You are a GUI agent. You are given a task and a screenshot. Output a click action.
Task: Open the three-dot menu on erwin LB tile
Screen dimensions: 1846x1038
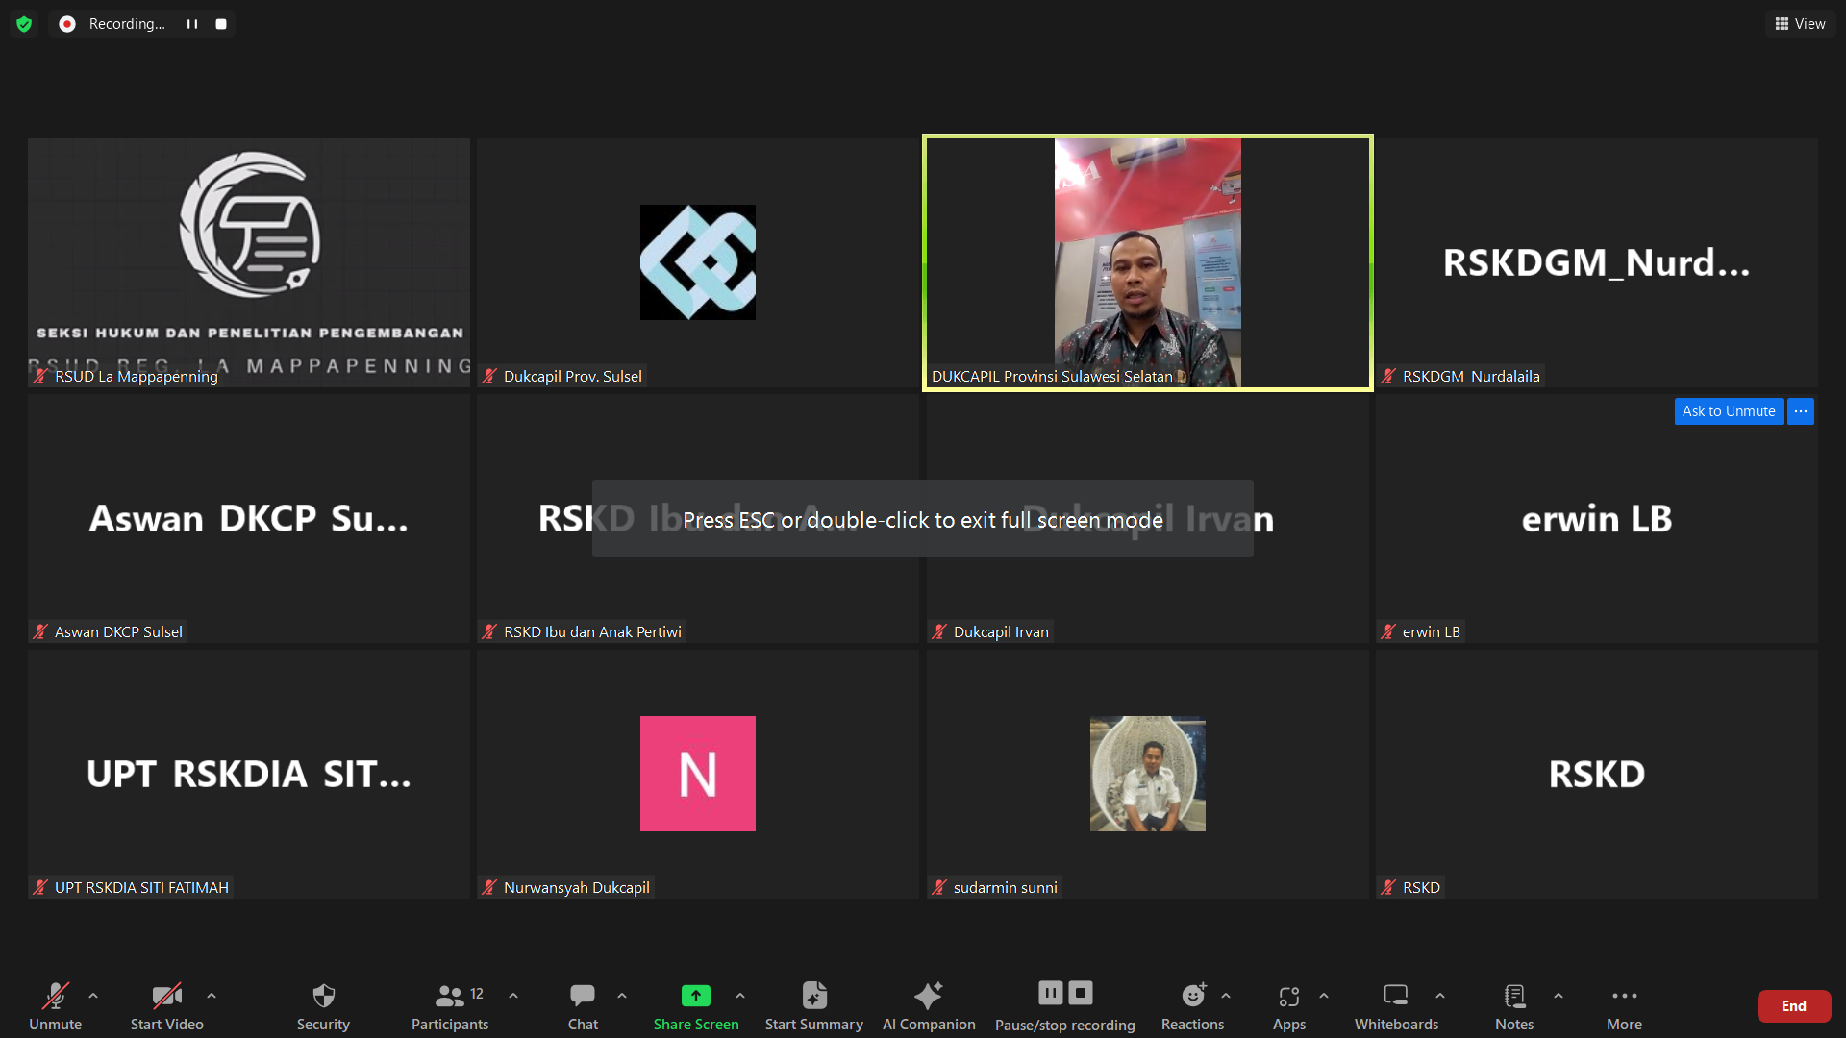(x=1801, y=411)
